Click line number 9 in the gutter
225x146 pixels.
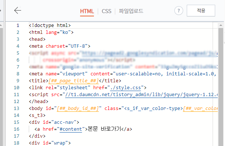[x=18, y=81]
